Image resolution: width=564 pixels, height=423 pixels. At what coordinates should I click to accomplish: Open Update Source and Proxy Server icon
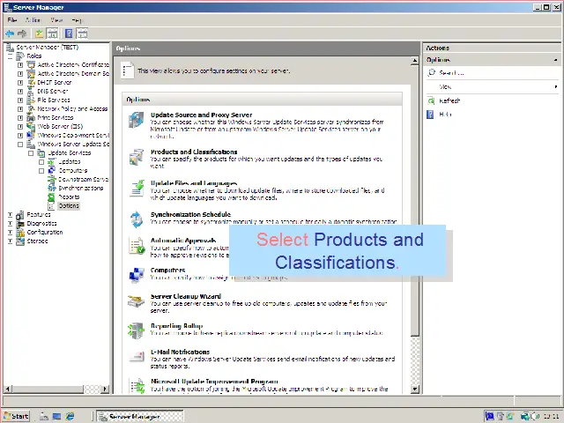click(137, 120)
